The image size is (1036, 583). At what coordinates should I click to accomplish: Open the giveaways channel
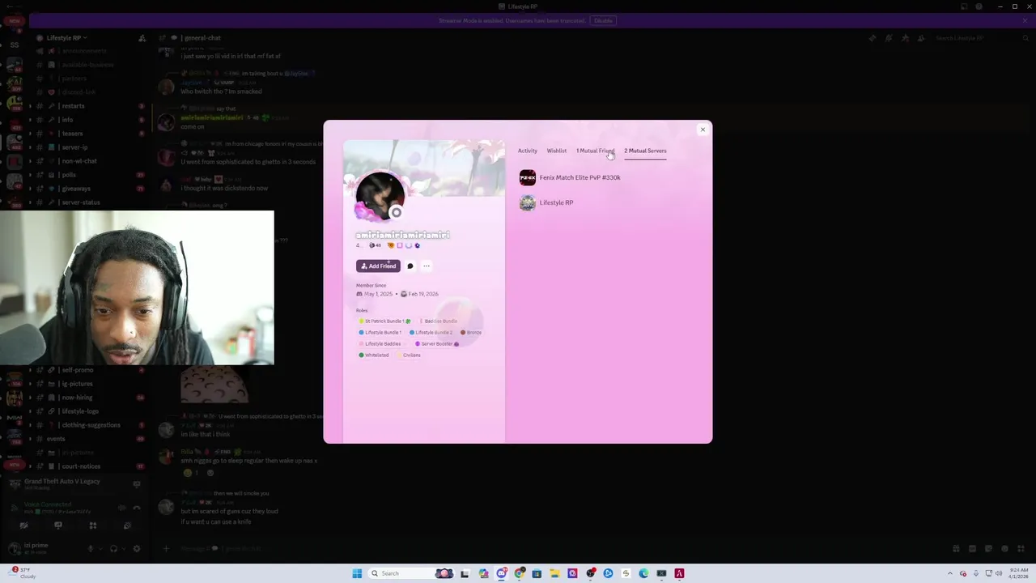click(x=76, y=189)
